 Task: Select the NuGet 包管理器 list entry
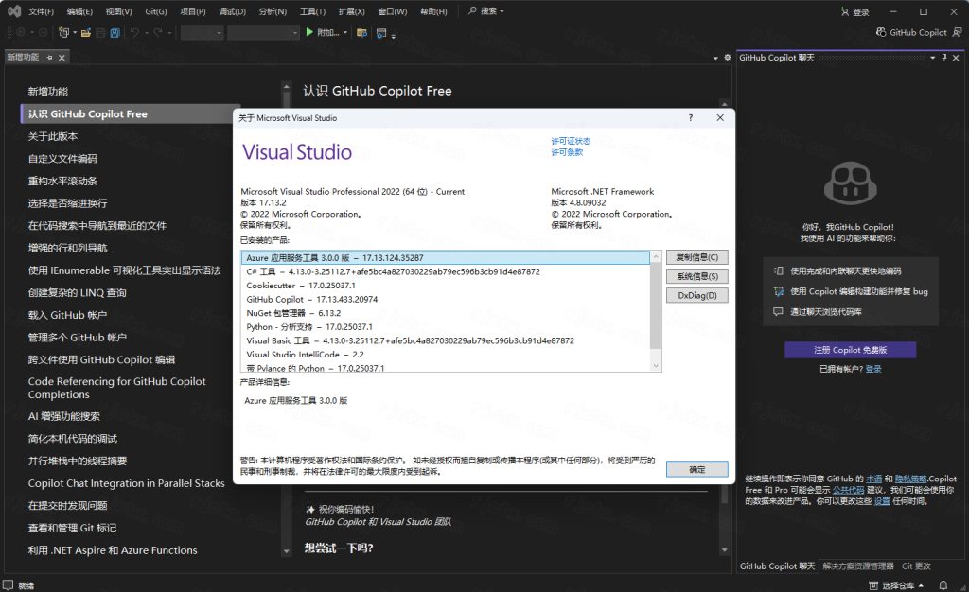(x=445, y=313)
